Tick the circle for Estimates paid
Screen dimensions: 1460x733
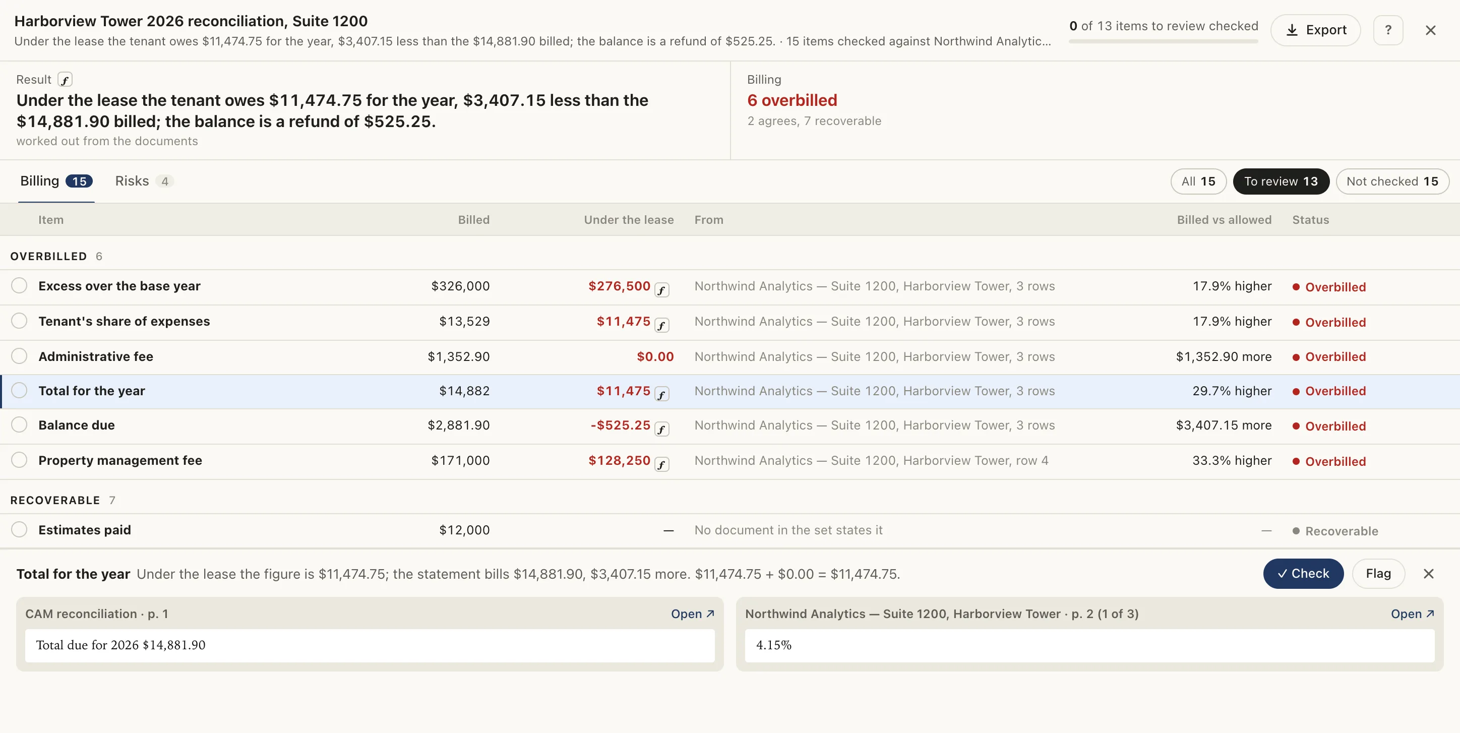[19, 529]
